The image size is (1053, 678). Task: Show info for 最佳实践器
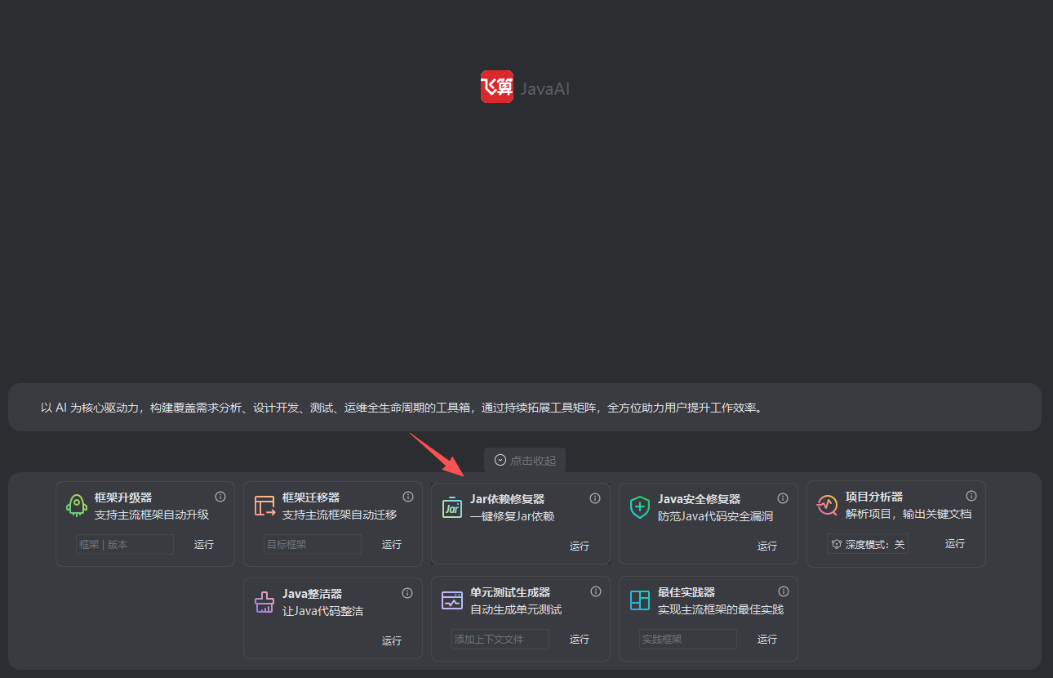tap(784, 591)
